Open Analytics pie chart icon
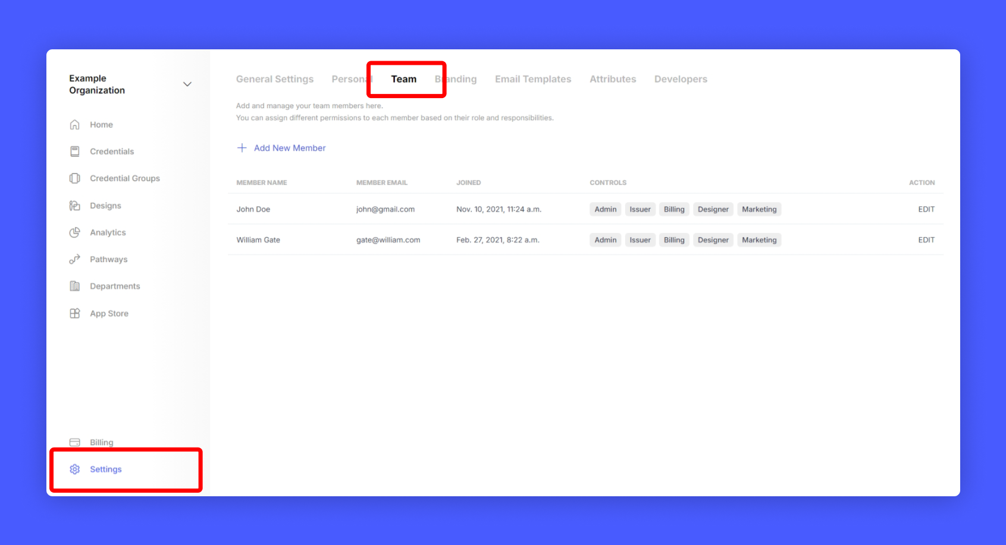This screenshot has width=1006, height=545. pos(74,232)
